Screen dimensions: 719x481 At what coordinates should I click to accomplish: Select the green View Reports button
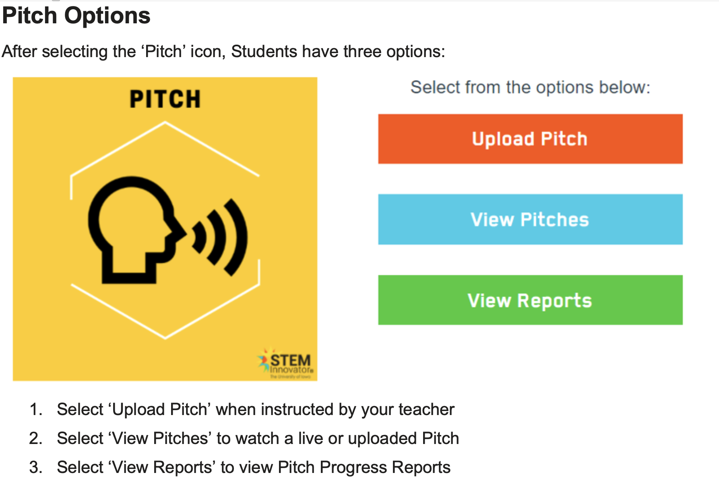coord(530,300)
